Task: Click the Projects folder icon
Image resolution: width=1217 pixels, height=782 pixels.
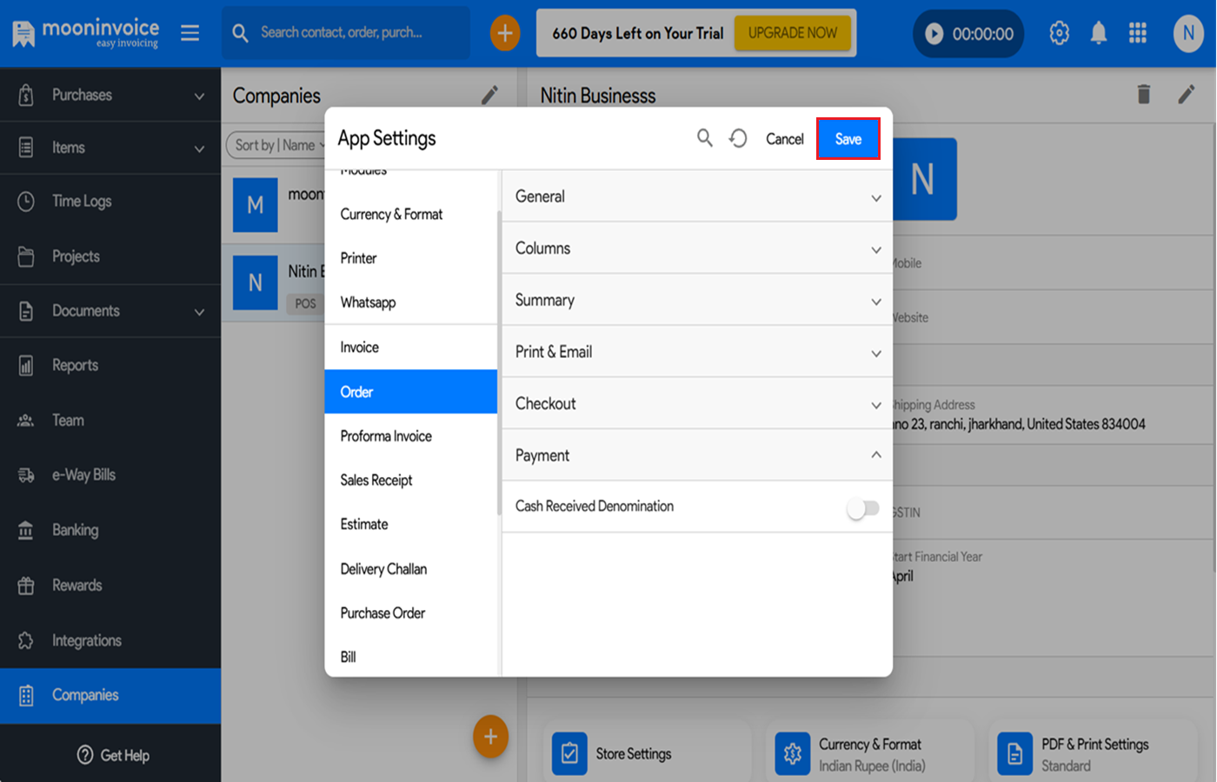Action: pos(26,256)
